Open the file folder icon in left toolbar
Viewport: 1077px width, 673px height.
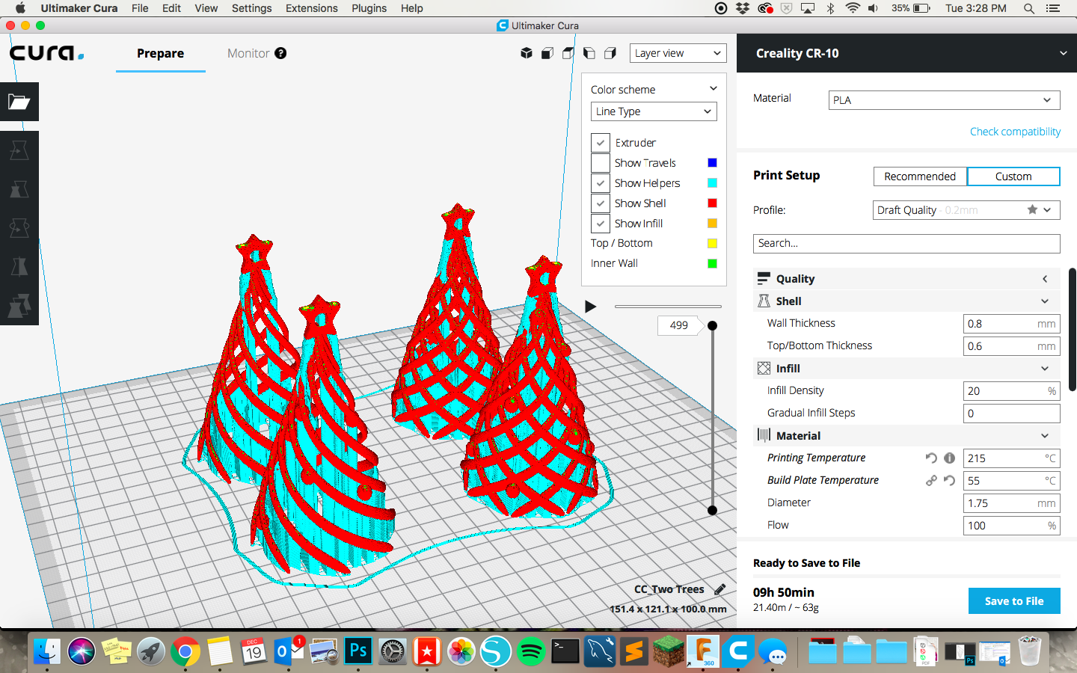[19, 102]
